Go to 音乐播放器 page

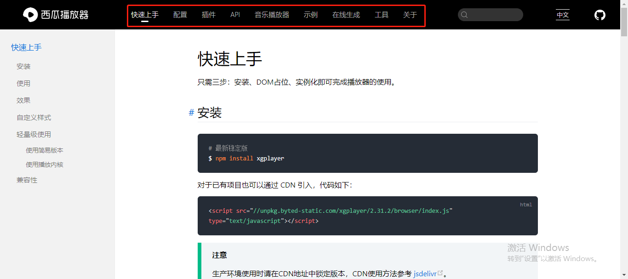coord(272,15)
